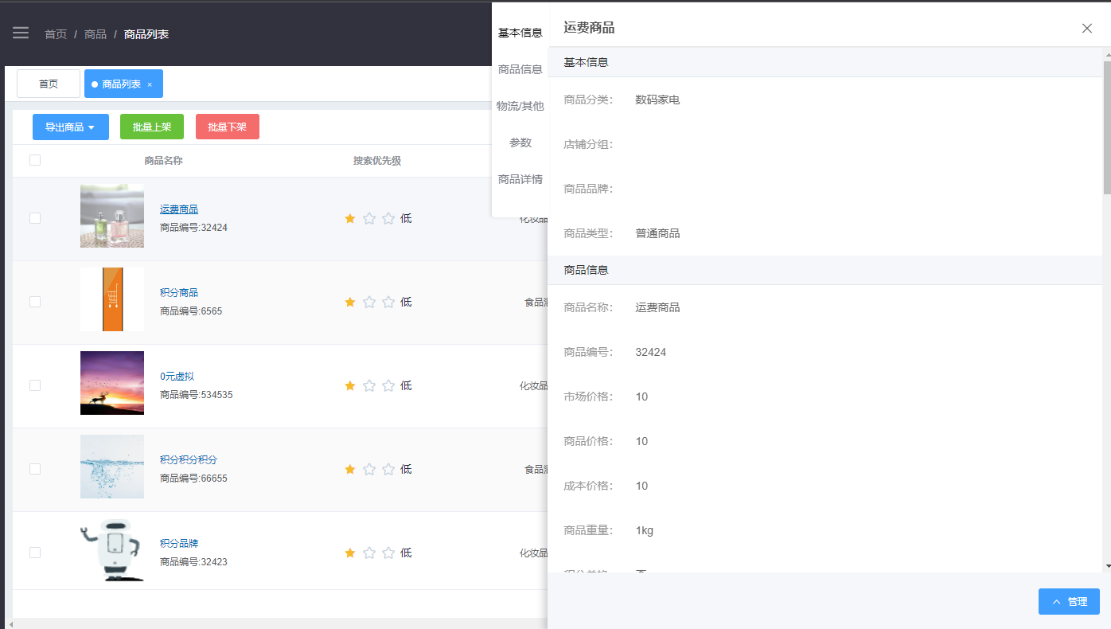Screen dimensions: 1111x629
Task: Select the 0元虚拟 row checkbox
Action: (35, 385)
